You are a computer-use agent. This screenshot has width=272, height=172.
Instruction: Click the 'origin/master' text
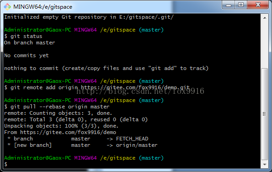tap(137, 145)
